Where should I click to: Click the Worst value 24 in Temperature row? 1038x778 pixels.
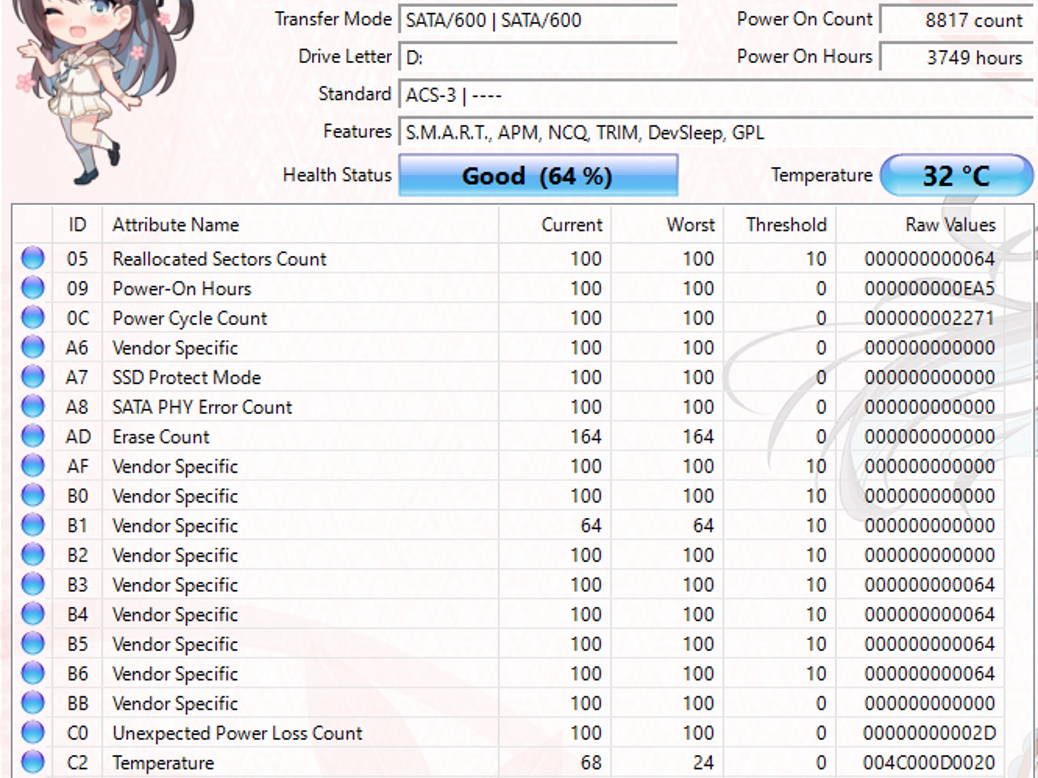[x=703, y=762]
